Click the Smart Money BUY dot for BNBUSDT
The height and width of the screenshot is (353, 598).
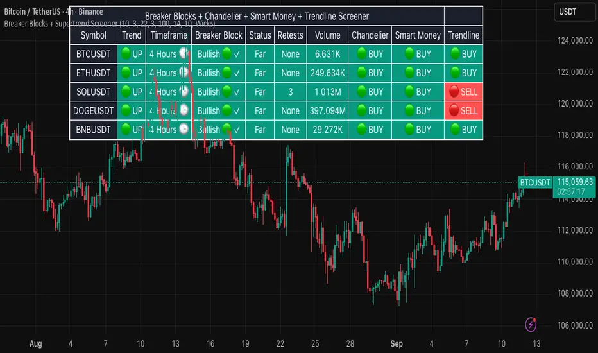click(409, 129)
